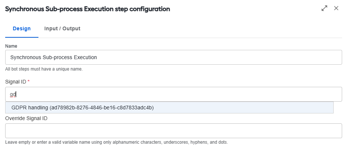Click the blue underline beneath Design tab
This screenshot has height=150, width=351.
(x=22, y=37)
